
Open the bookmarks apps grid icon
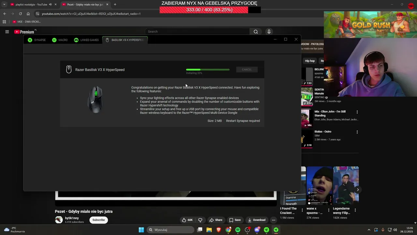[x=4, y=22]
